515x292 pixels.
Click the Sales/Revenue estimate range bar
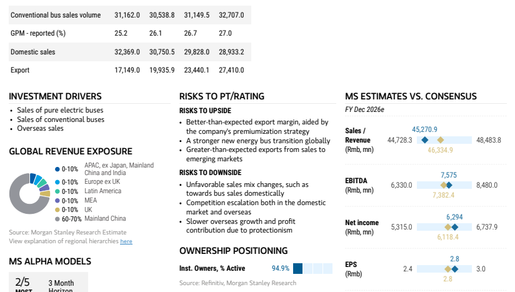pyautogui.click(x=444, y=140)
